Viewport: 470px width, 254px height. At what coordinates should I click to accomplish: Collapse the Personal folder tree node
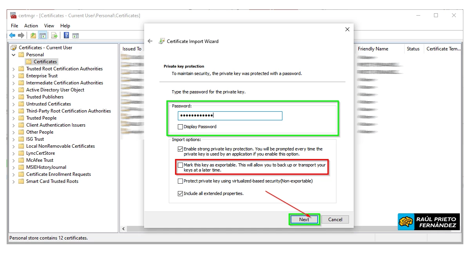coord(14,55)
